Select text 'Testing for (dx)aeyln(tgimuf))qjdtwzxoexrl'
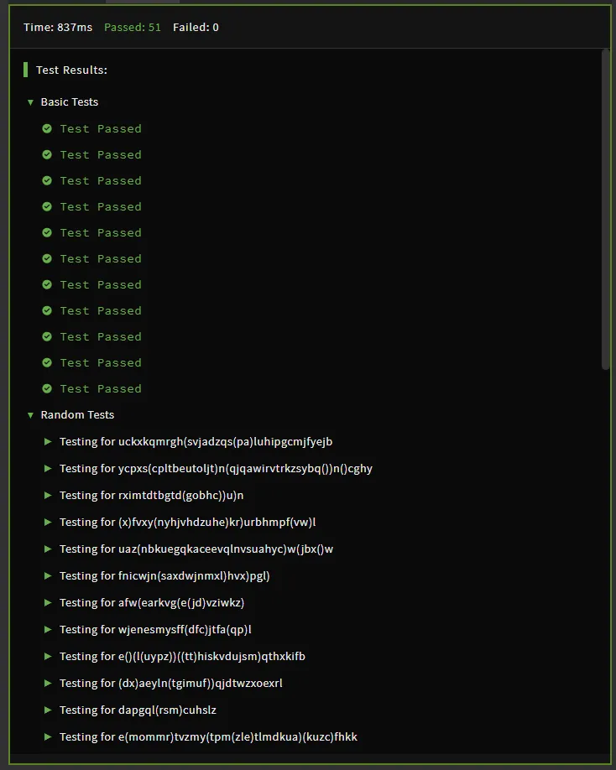 (171, 683)
